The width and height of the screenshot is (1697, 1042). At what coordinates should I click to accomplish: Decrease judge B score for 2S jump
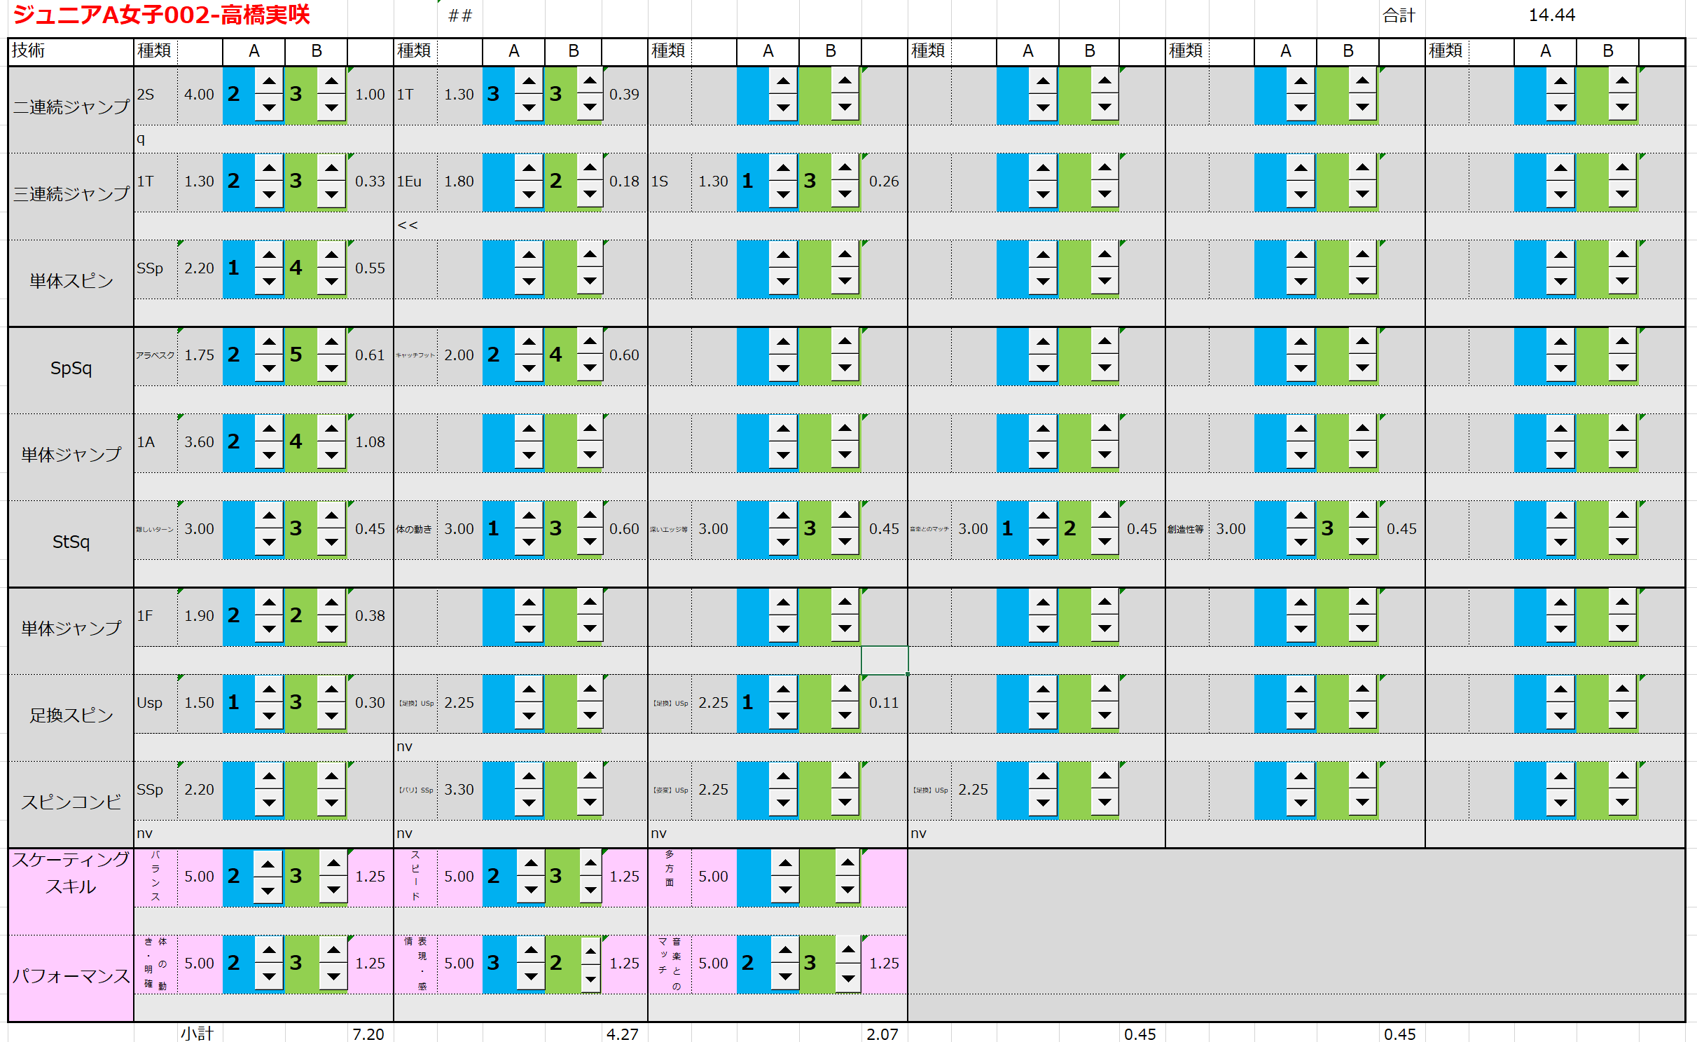[331, 107]
